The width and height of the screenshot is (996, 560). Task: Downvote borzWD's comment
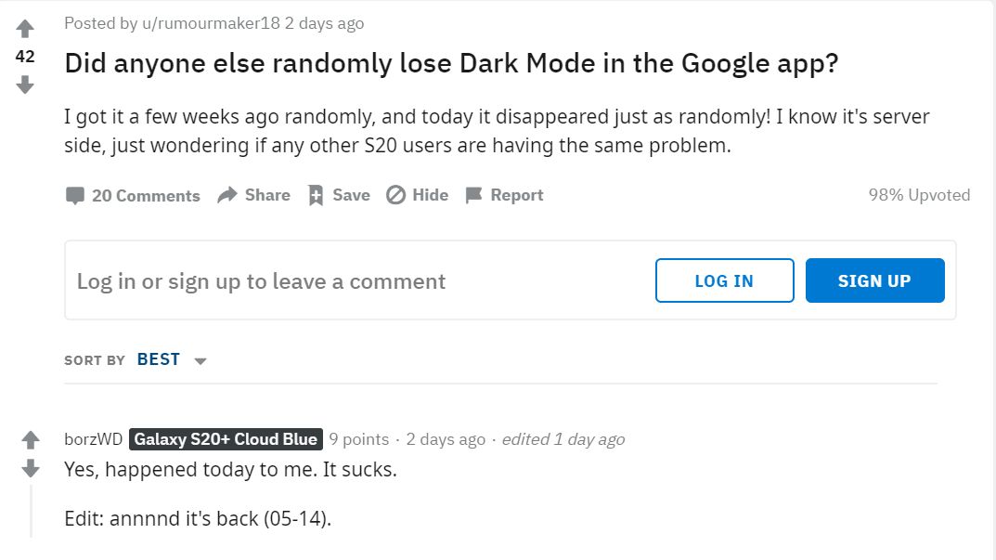point(31,467)
